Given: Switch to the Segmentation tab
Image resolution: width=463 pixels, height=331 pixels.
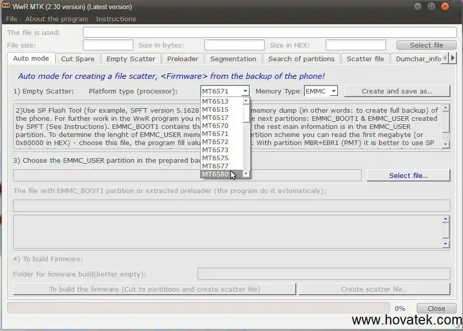Looking at the screenshot, I should point(233,59).
